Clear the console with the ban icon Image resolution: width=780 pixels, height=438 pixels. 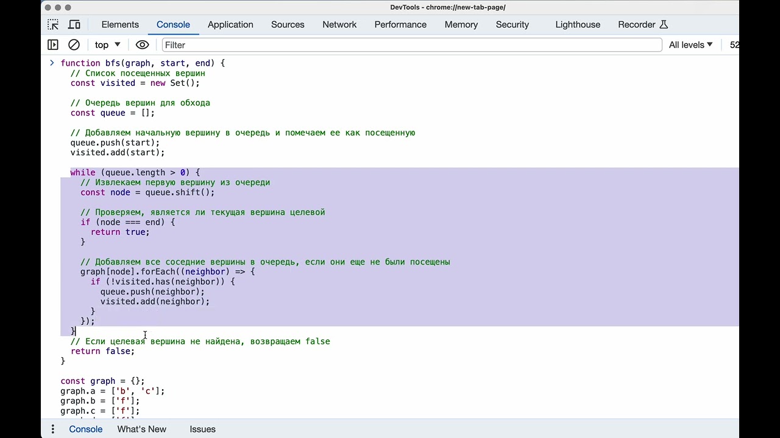click(74, 45)
